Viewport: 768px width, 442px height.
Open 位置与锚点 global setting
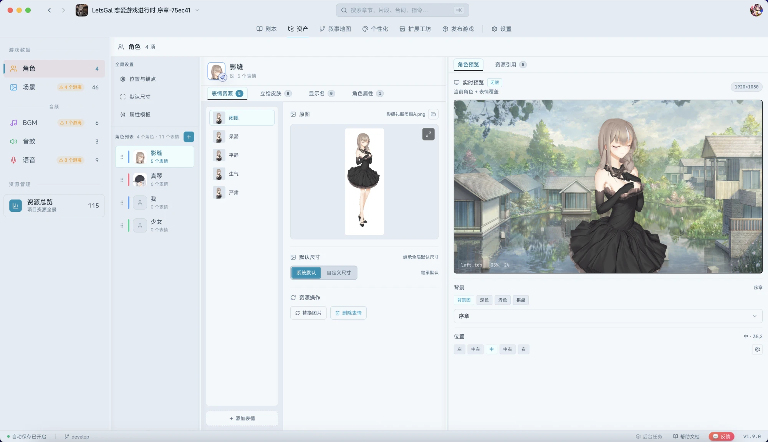154,79
